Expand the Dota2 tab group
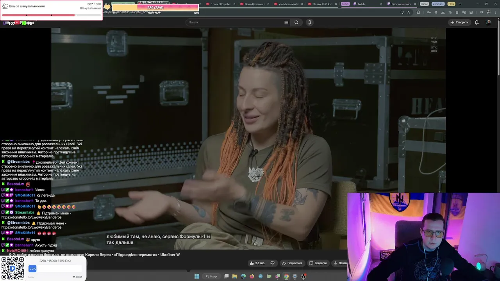Image resolution: width=500 pixels, height=281 pixels. tap(424, 4)
